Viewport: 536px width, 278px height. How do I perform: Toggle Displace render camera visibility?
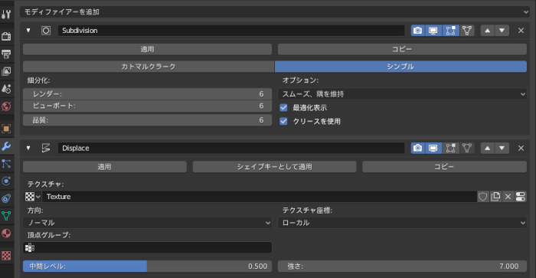pyautogui.click(x=417, y=148)
